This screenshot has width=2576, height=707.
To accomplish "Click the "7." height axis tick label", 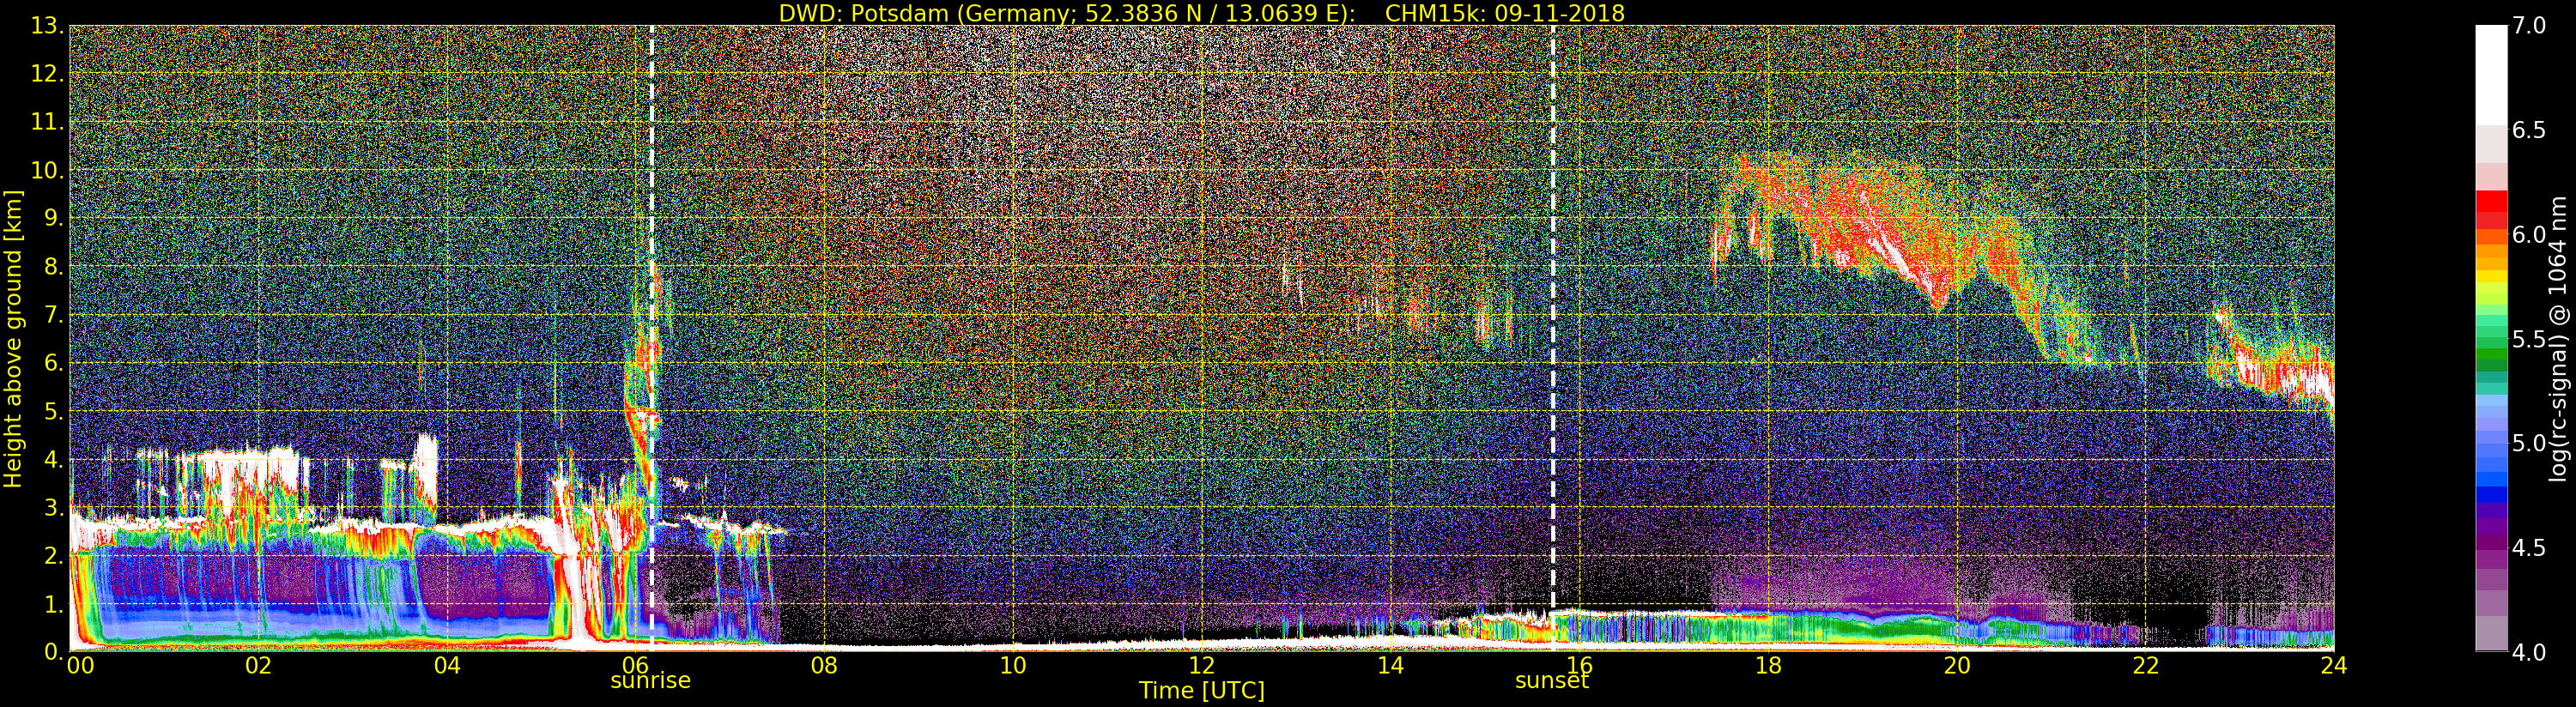I will (52, 315).
